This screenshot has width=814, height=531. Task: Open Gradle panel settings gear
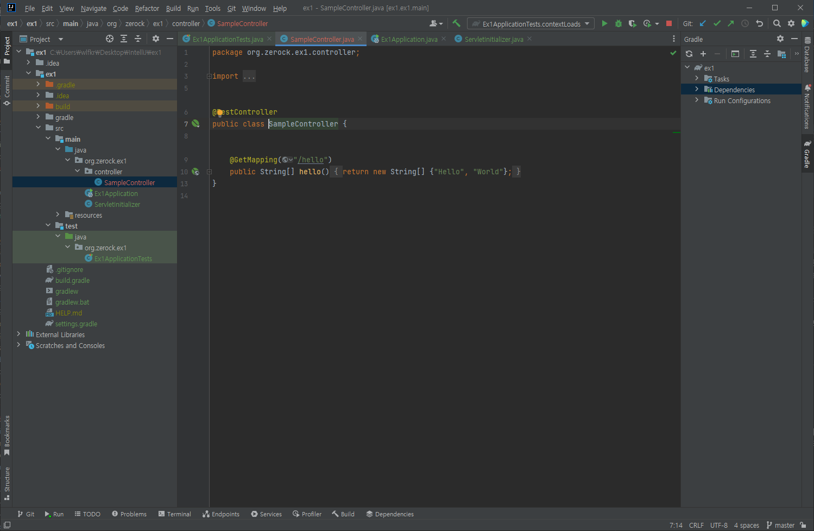[x=780, y=39]
